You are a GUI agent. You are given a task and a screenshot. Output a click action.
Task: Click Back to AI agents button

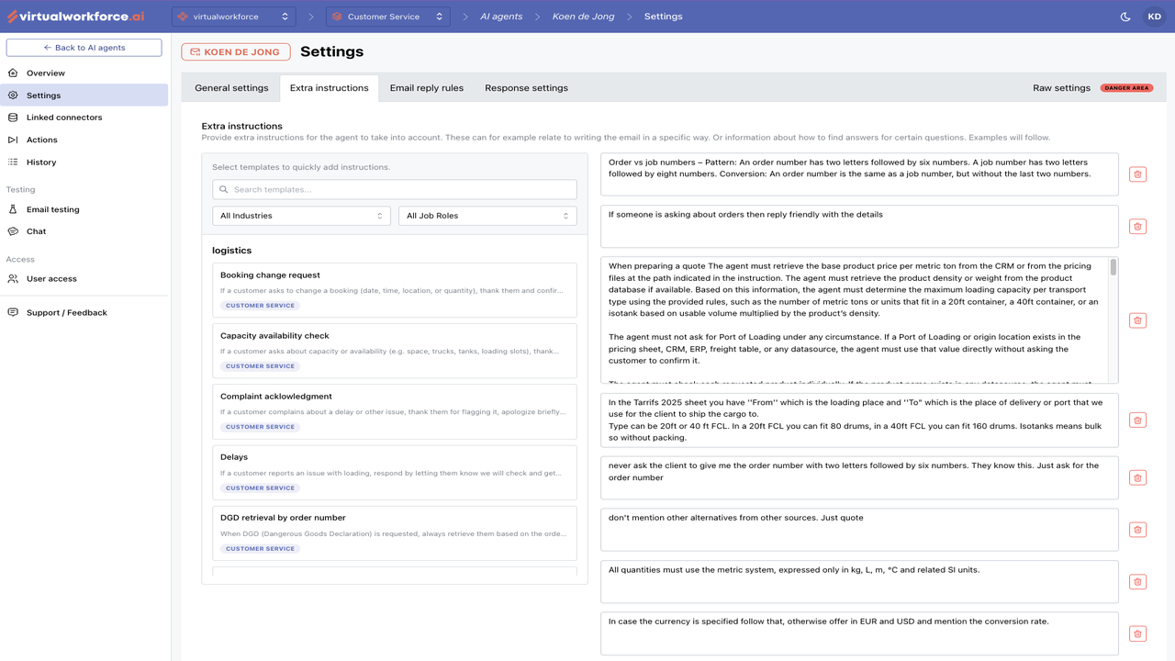pyautogui.click(x=84, y=48)
